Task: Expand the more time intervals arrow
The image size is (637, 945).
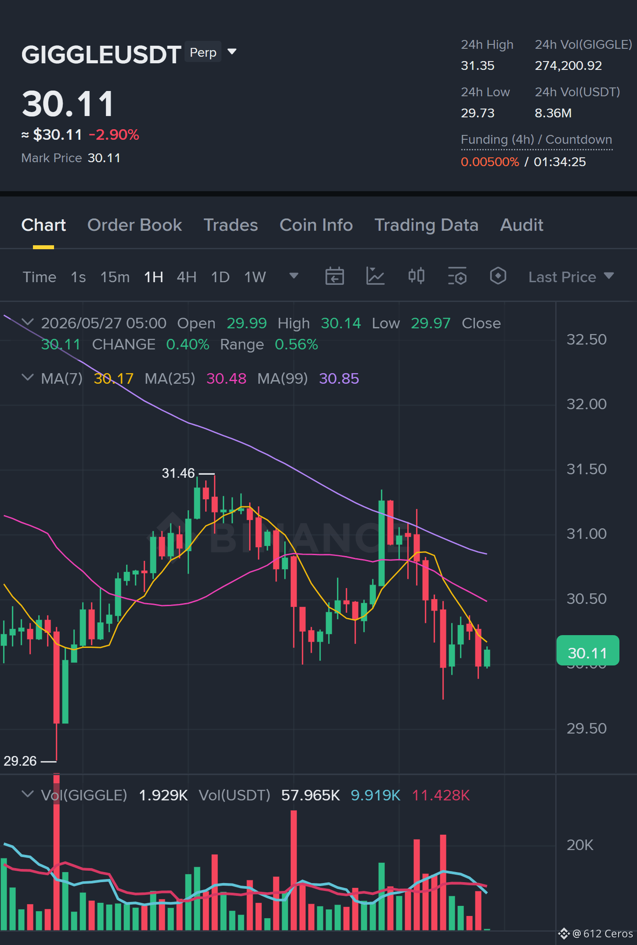Action: [x=294, y=276]
